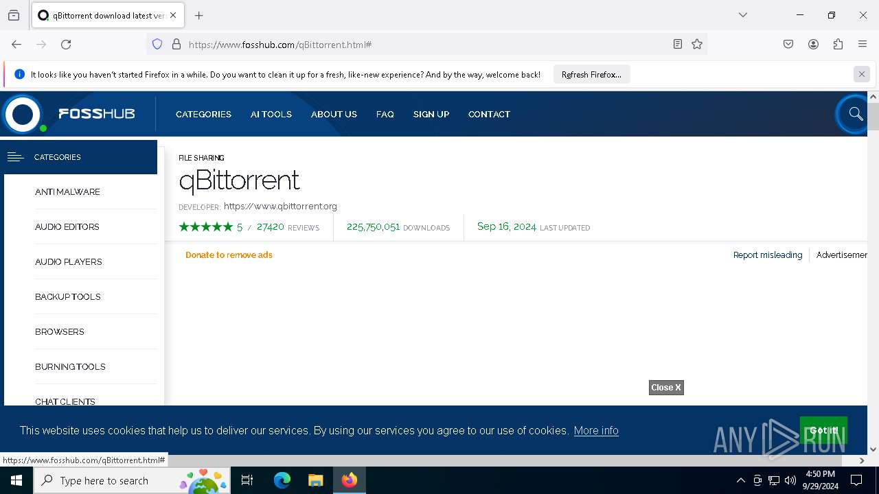Go forward with the browser arrow
This screenshot has height=494, width=879.
tap(41, 45)
